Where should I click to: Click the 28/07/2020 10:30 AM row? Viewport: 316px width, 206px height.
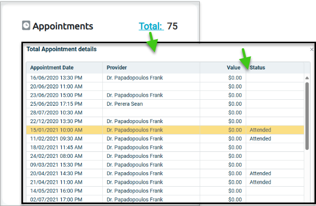165,113
